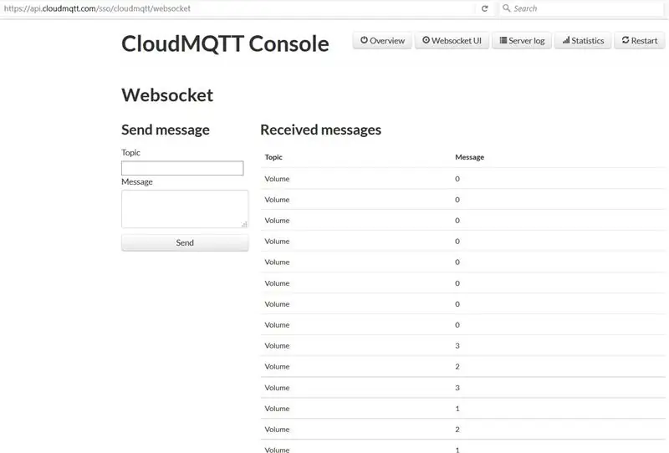Click the circle icon on Websocket UI
The height and width of the screenshot is (453, 669).
click(x=426, y=40)
